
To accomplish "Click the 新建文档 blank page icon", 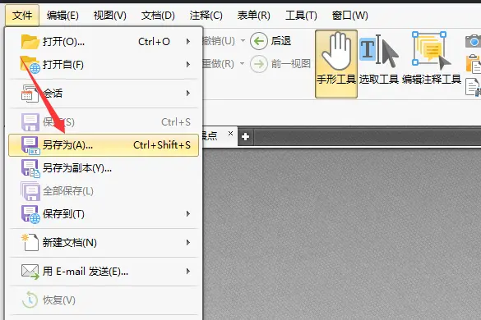I will click(x=30, y=242).
